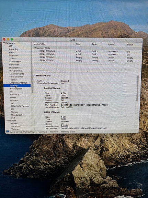Select Thunderbolt in the sidebar
This screenshot has width=148, height=198.
[x=16, y=115]
